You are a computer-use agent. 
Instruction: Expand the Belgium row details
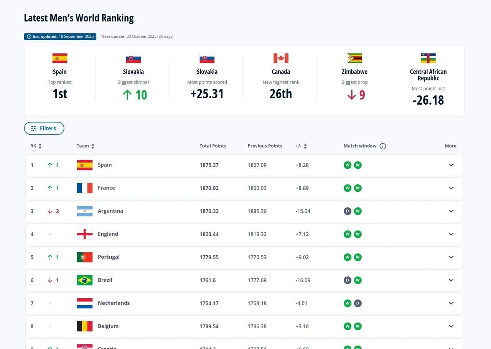[451, 326]
